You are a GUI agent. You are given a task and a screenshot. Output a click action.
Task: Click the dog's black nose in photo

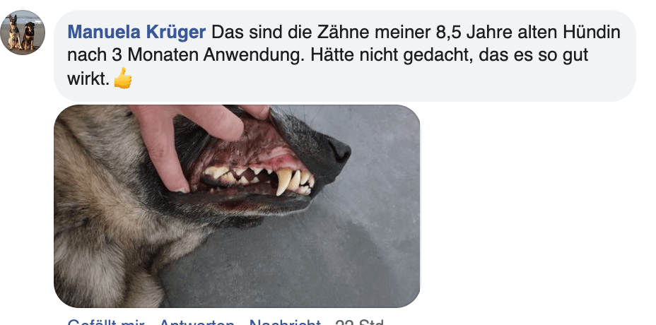[340, 151]
